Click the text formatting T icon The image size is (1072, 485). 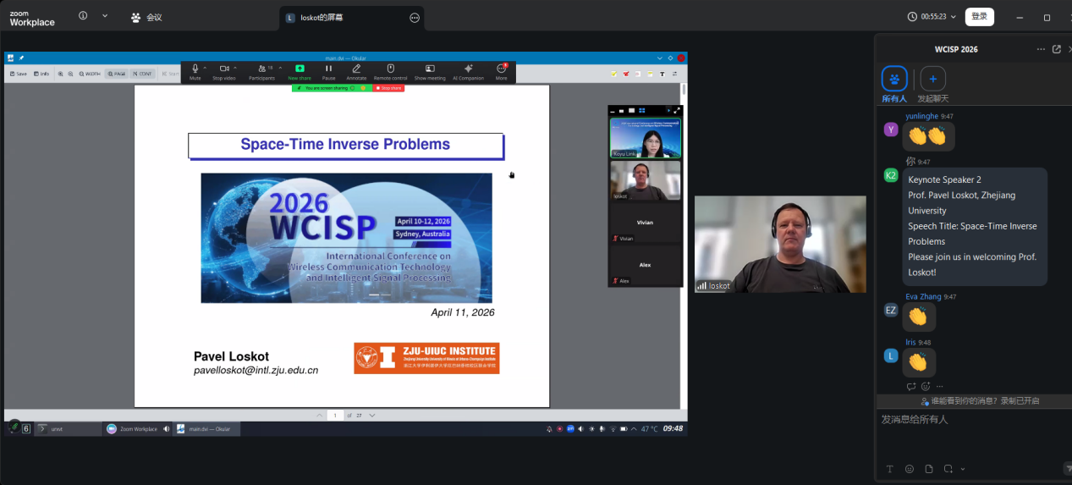click(889, 469)
